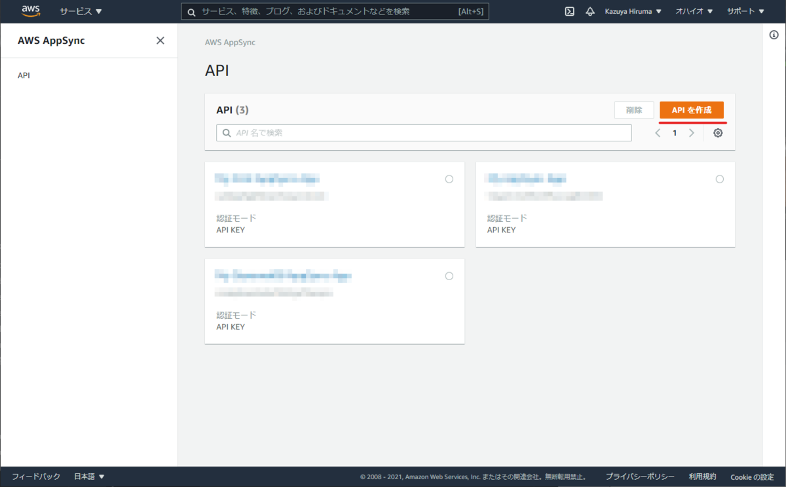Go to the next page of APIs
The width and height of the screenshot is (786, 487).
pos(691,133)
